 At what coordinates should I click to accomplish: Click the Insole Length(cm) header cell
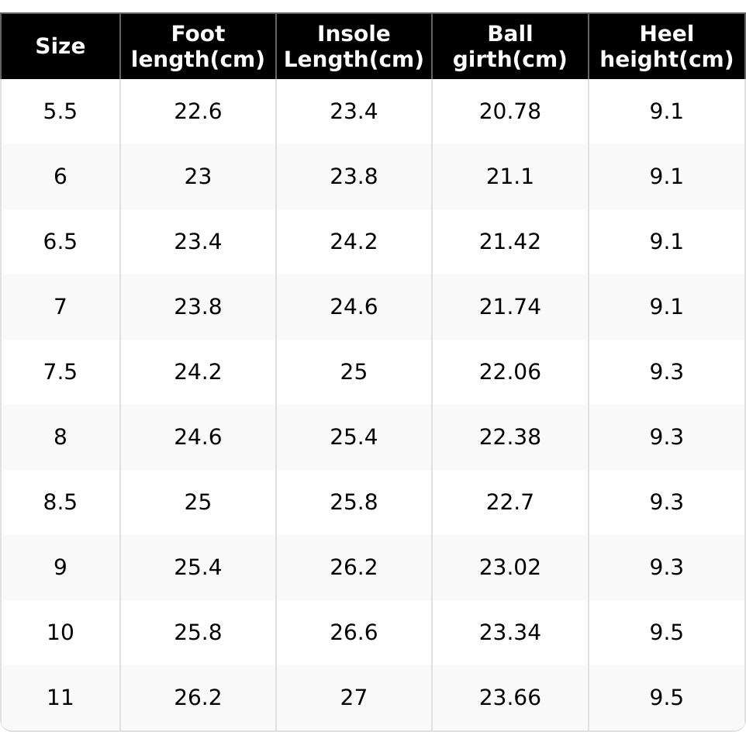pos(354,47)
